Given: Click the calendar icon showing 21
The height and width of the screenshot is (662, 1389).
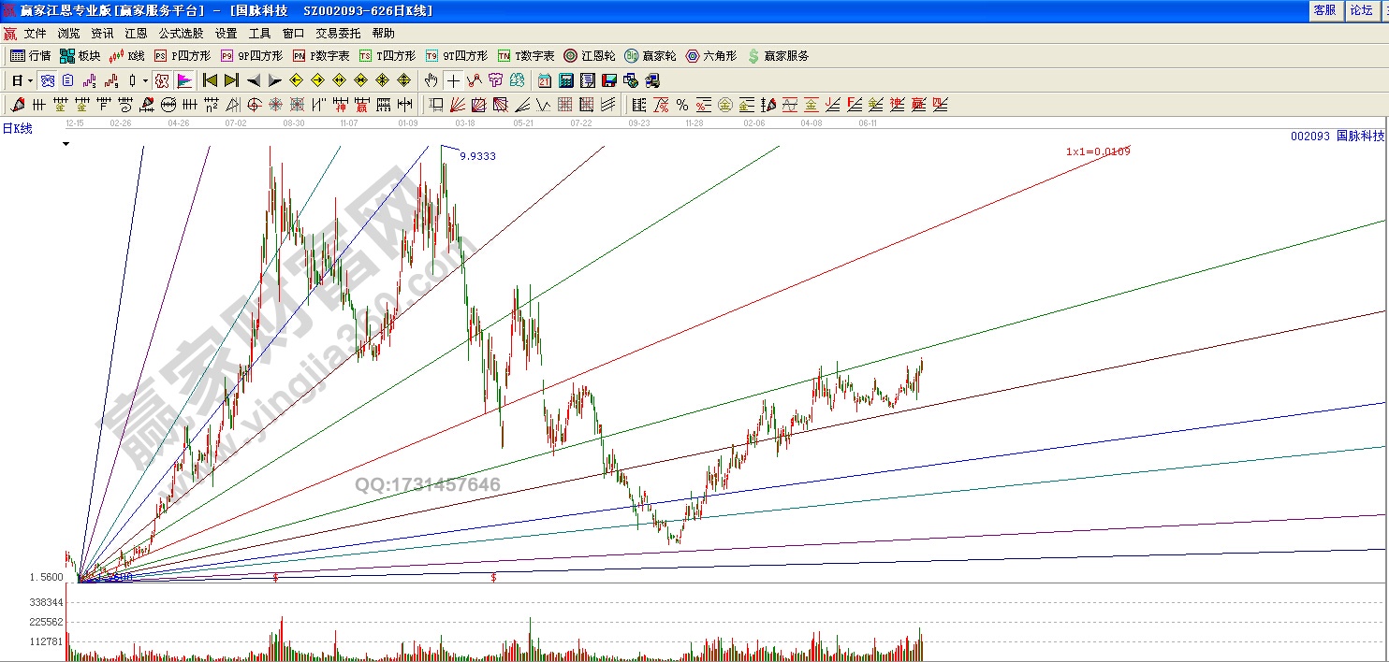Looking at the screenshot, I should pyautogui.click(x=545, y=80).
